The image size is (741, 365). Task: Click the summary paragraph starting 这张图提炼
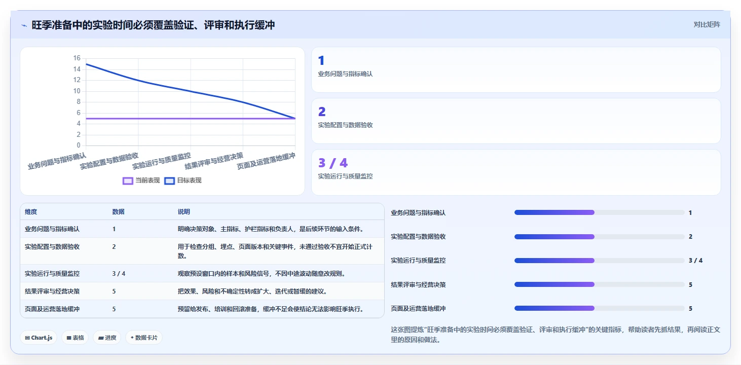pyautogui.click(x=555, y=335)
